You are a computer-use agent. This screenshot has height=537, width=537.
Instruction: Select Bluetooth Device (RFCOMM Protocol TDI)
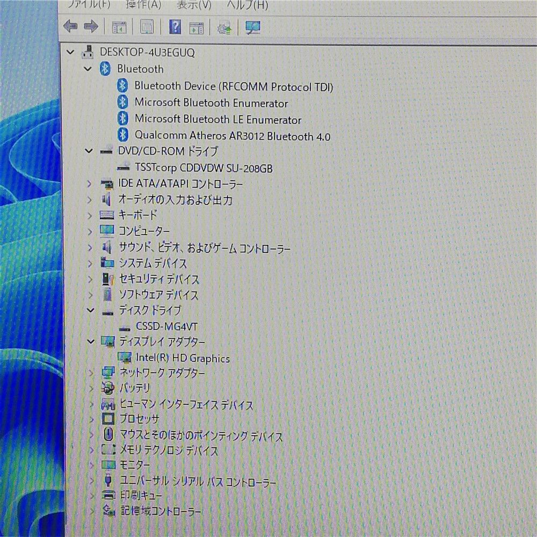coord(234,86)
